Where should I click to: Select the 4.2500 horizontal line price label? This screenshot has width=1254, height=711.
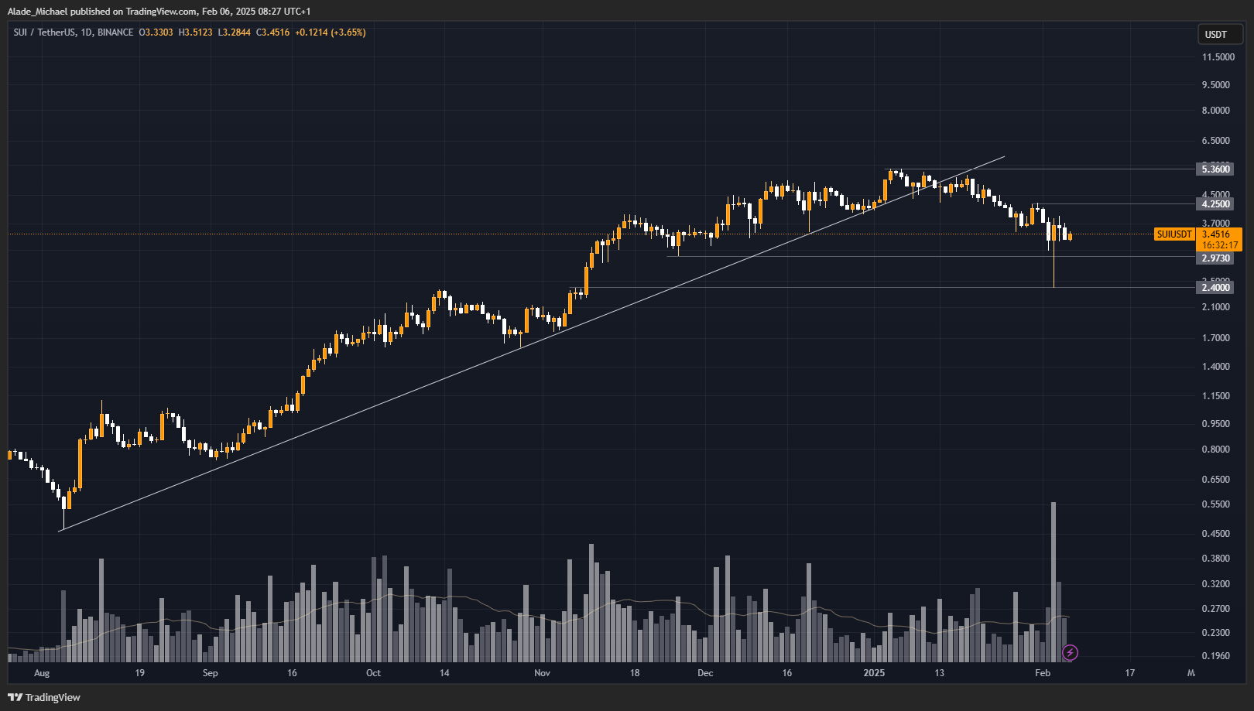point(1215,204)
